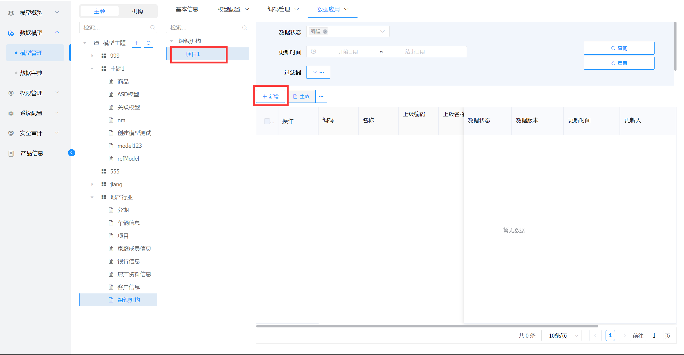Click the add theme plus icon

click(136, 43)
